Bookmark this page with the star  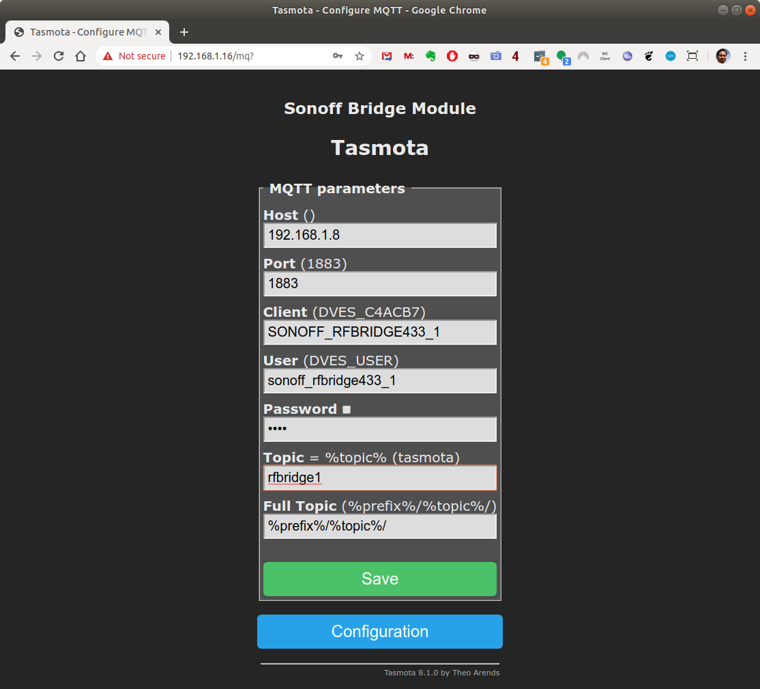359,56
